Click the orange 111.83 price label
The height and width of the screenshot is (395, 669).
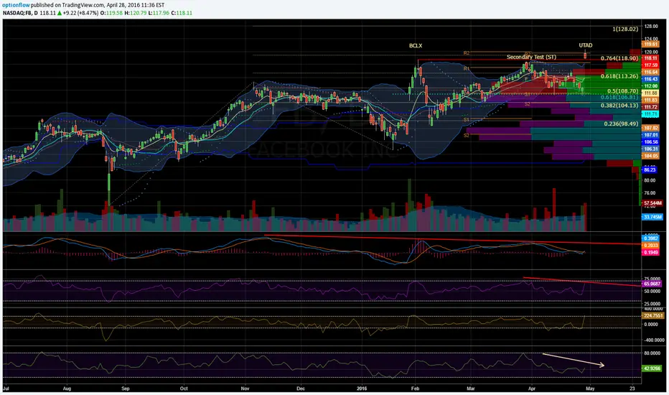coord(650,100)
